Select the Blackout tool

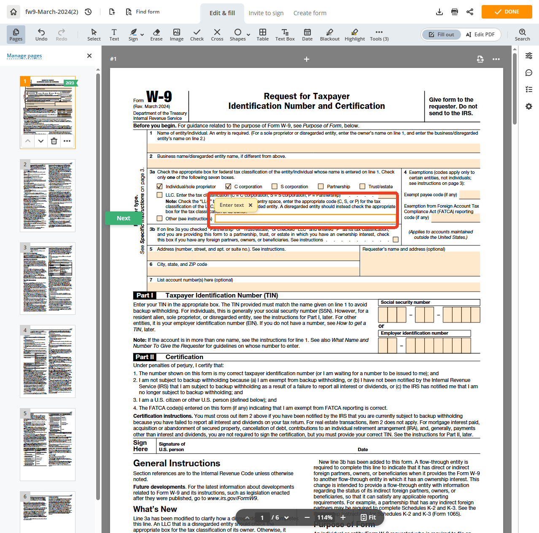click(330, 34)
